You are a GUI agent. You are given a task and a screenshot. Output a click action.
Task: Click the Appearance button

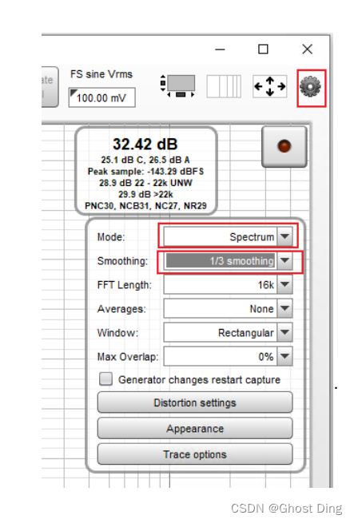195,428
